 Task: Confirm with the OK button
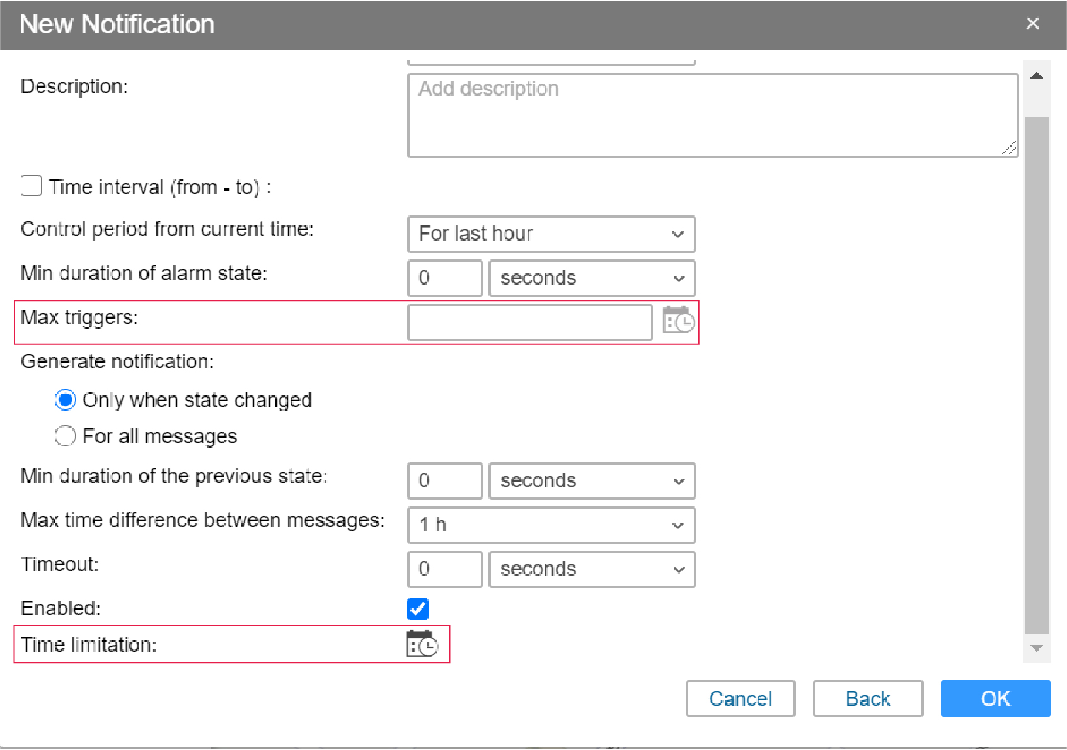tap(995, 698)
